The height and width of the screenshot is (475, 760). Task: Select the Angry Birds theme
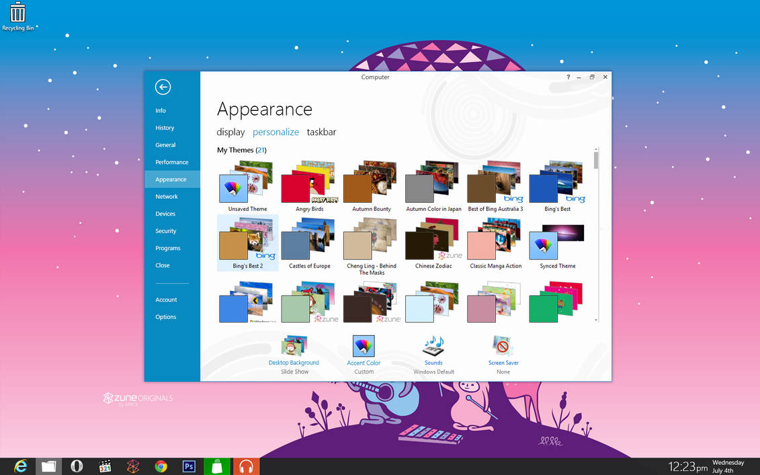point(308,183)
